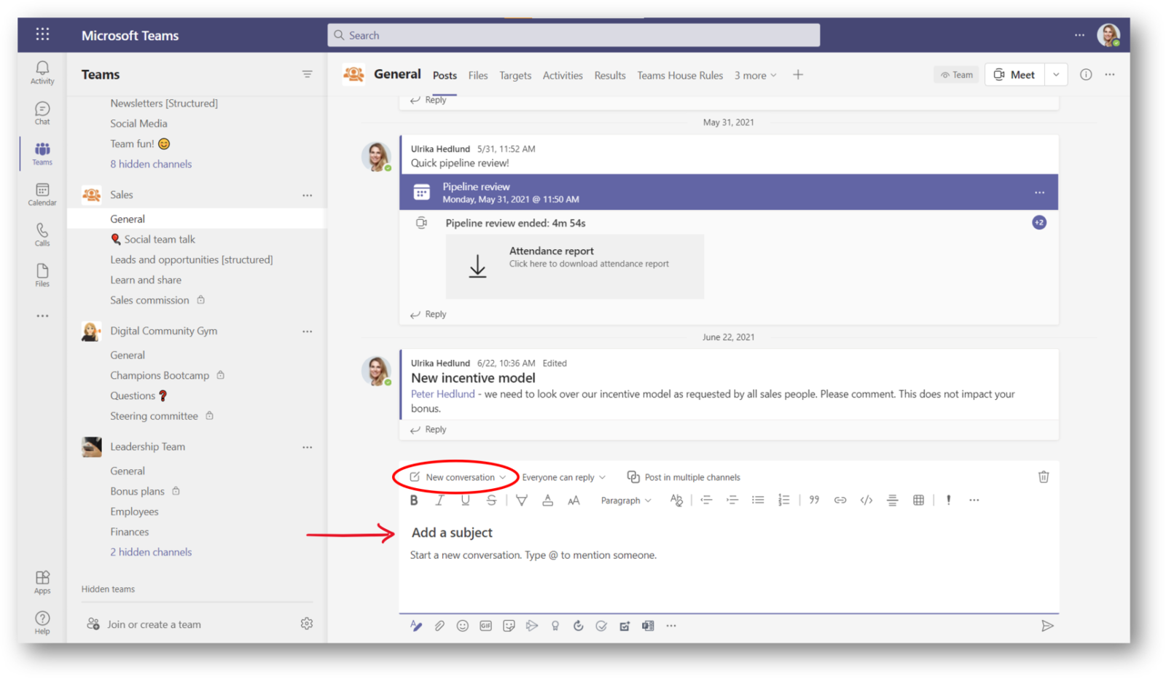The image size is (1166, 679).
Task: Toggle bold formatting in compose box
Action: click(x=413, y=500)
